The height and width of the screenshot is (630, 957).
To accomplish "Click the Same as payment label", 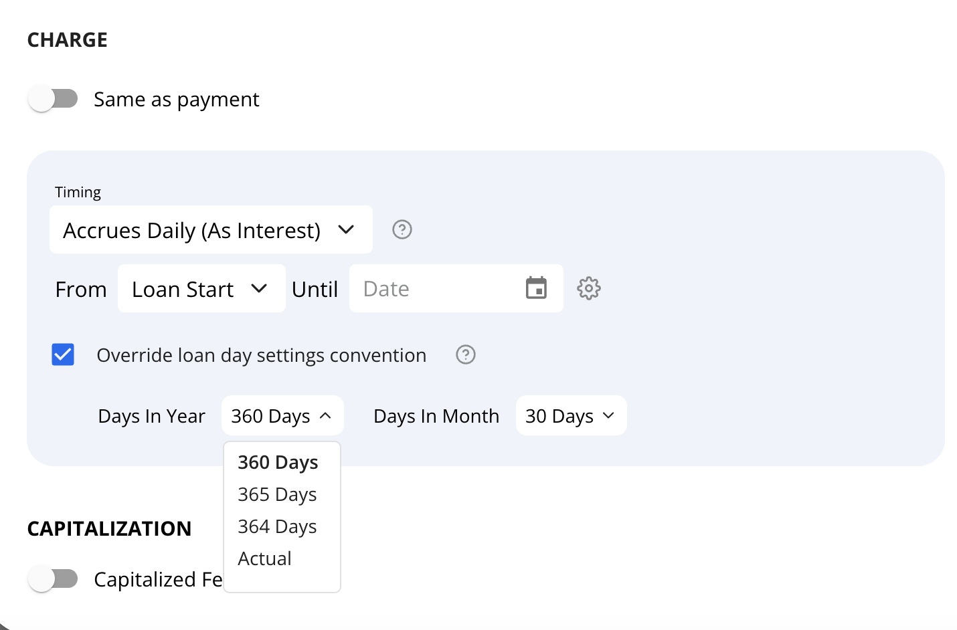I will [x=176, y=100].
